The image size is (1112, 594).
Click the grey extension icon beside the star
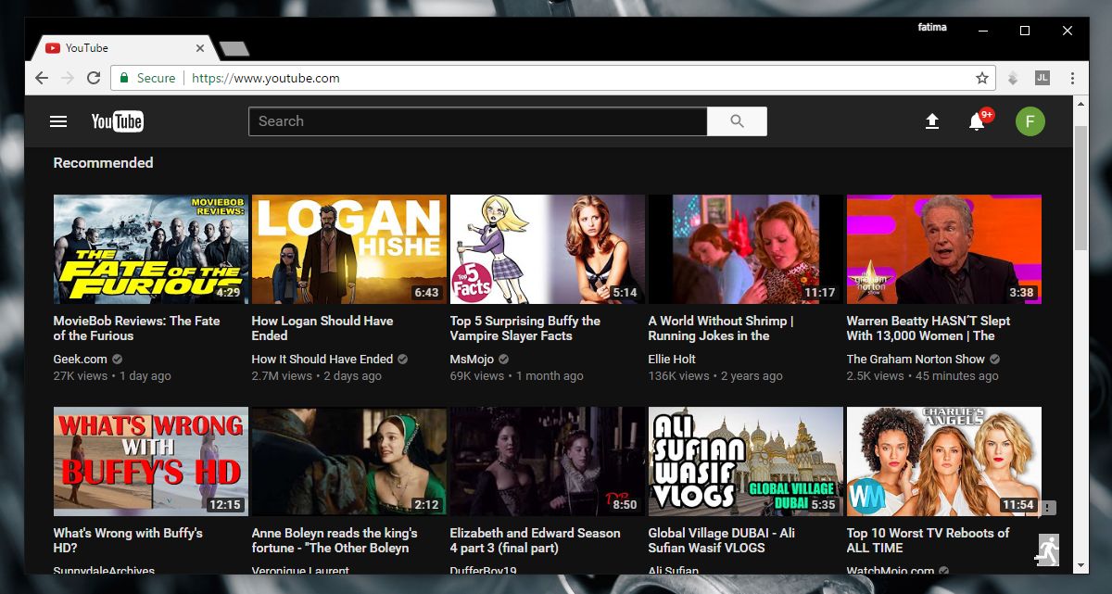(1013, 79)
